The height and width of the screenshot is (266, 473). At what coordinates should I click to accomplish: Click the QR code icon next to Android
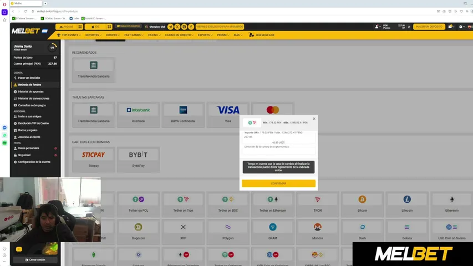[80, 27]
